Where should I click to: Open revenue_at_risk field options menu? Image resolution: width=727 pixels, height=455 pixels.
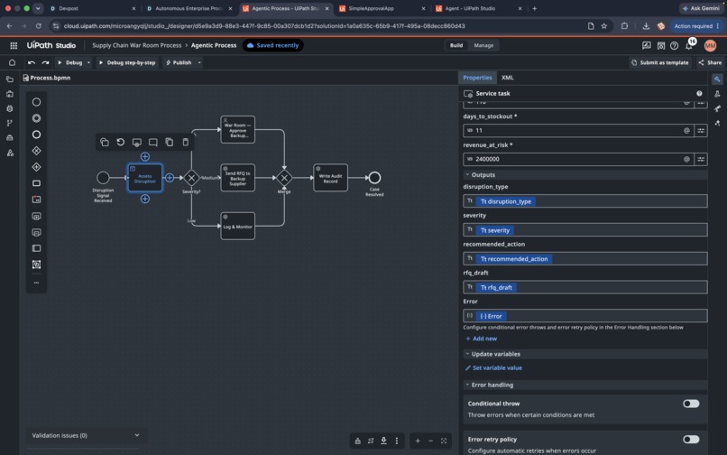[701, 159]
